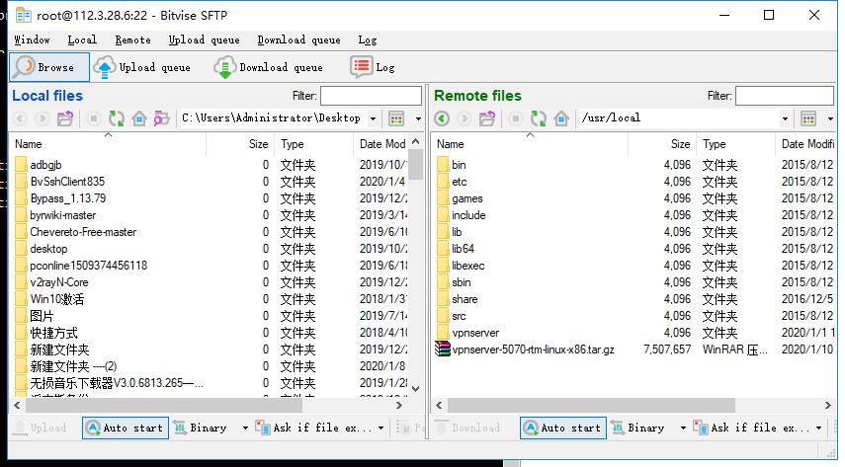Click the Remote files Filter field

click(x=784, y=96)
